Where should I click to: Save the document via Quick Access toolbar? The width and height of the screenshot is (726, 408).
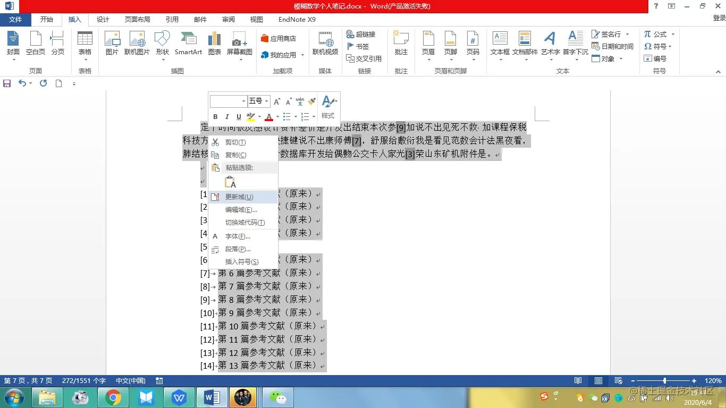7,83
